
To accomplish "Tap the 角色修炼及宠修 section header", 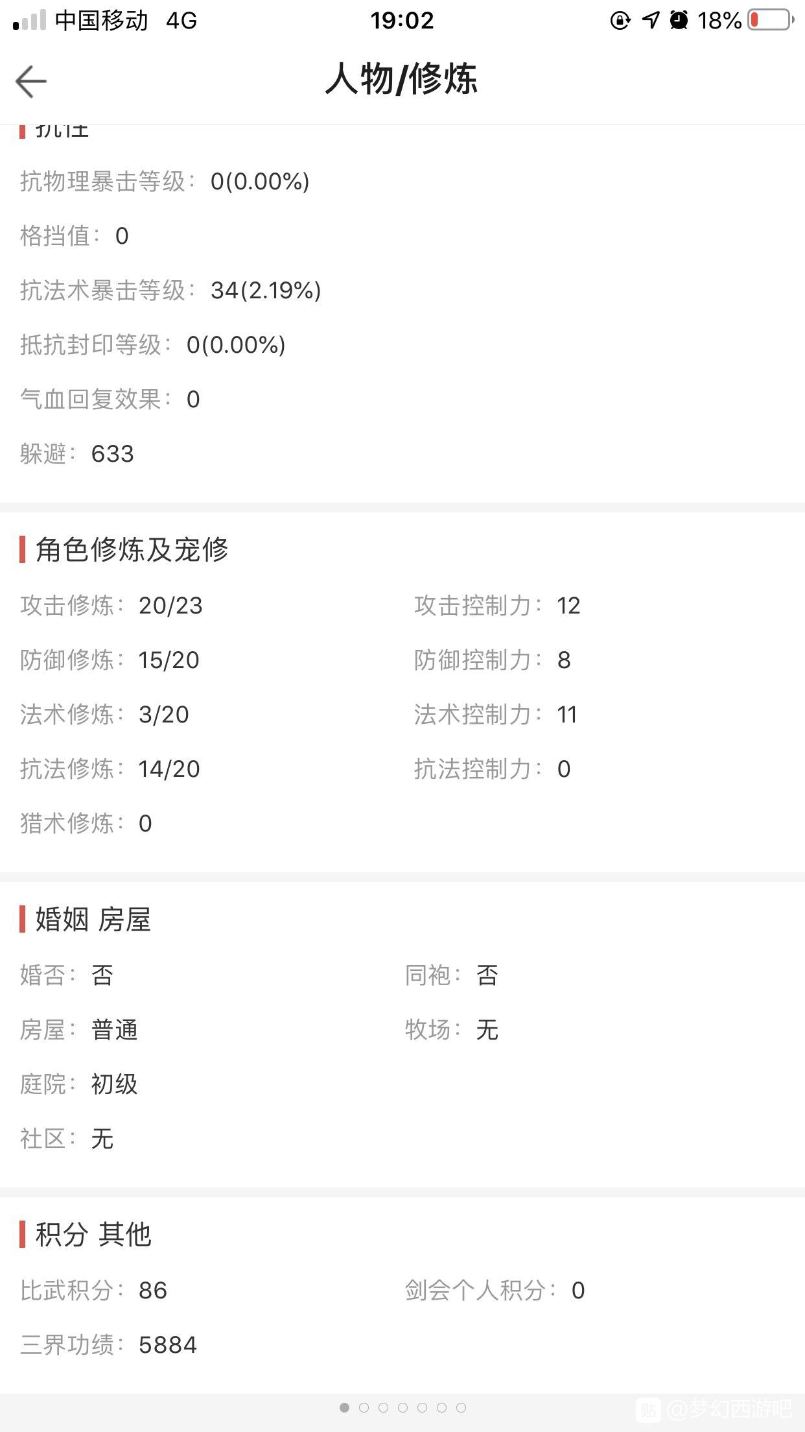I will (x=132, y=549).
